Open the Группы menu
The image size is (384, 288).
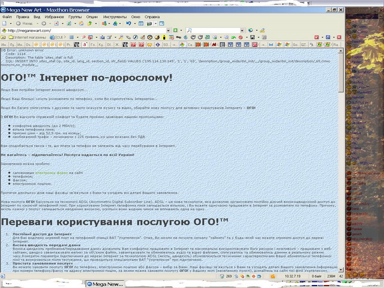point(75,17)
